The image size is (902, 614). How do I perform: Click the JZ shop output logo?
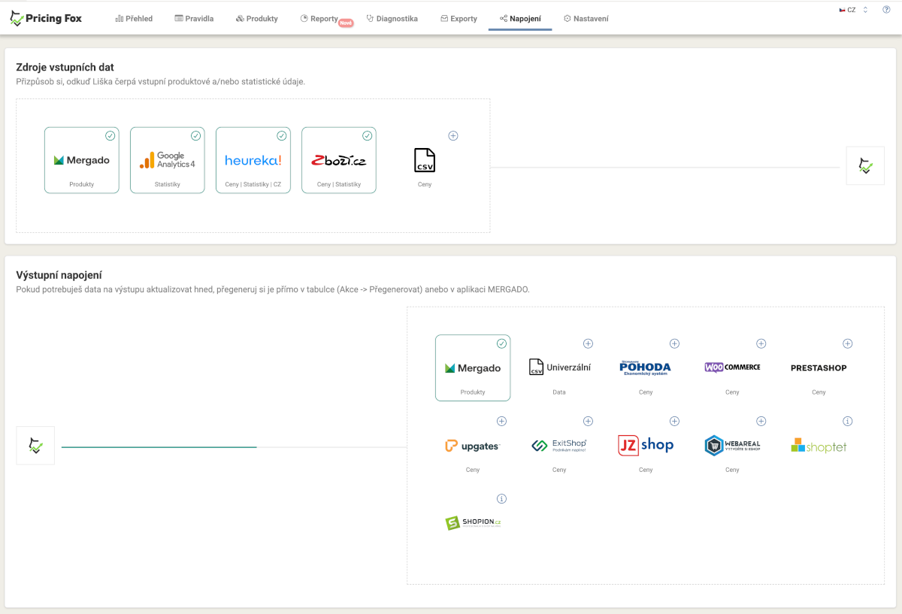[646, 445]
